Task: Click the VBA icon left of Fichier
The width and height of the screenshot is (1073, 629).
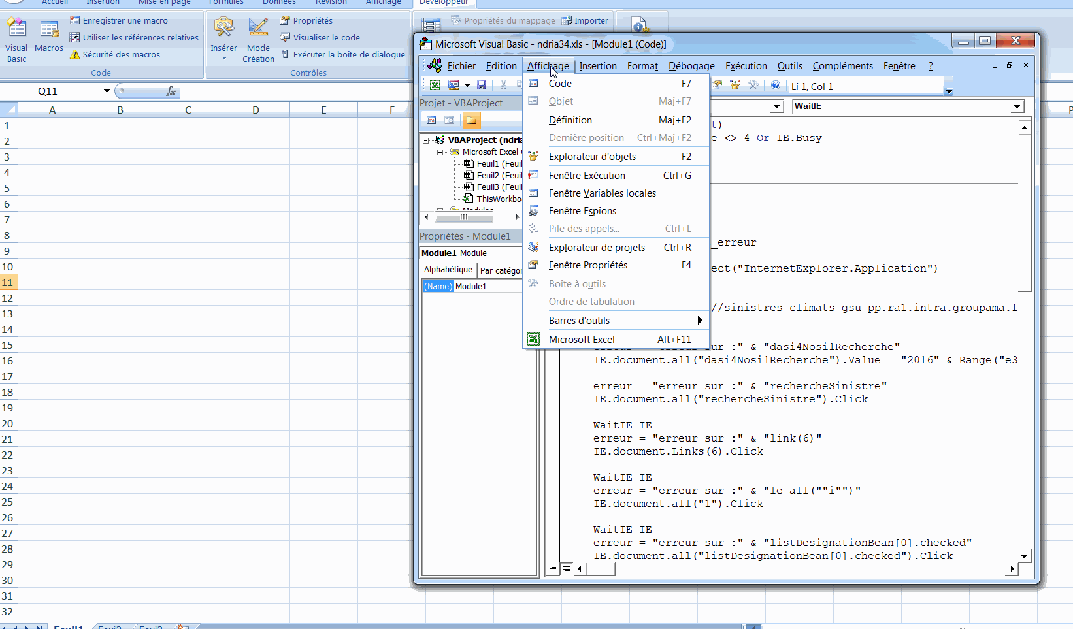Action: click(x=435, y=65)
